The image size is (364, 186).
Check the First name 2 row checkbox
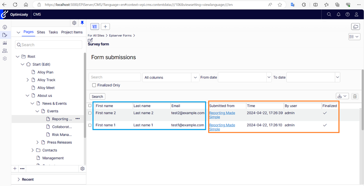coord(90,113)
